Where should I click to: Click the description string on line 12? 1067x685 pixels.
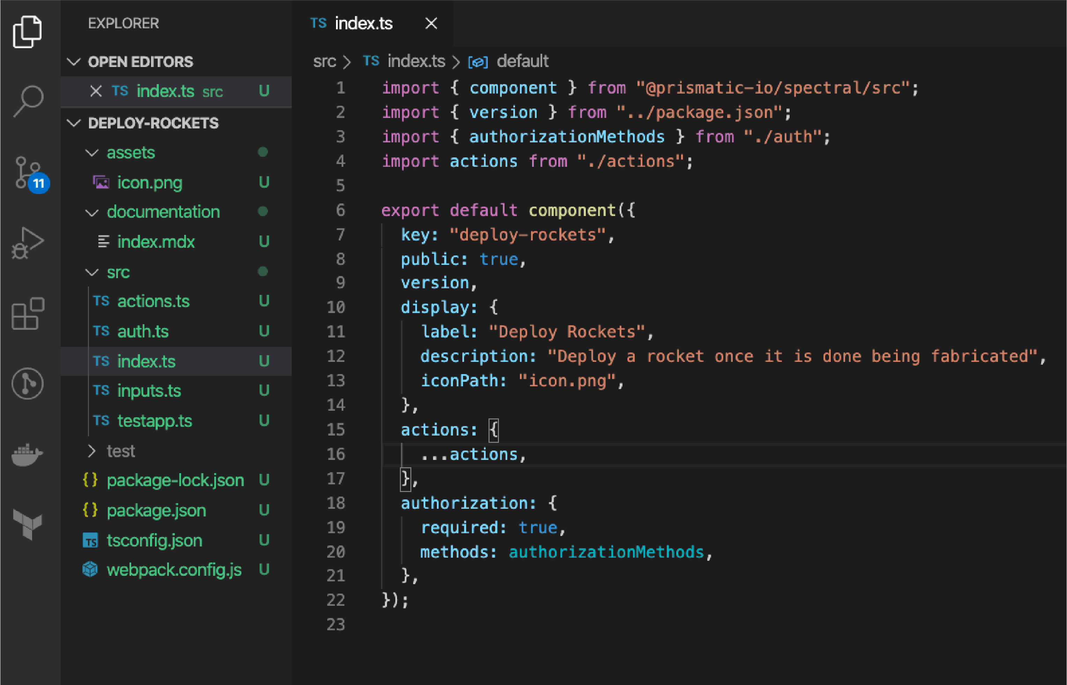coord(792,356)
